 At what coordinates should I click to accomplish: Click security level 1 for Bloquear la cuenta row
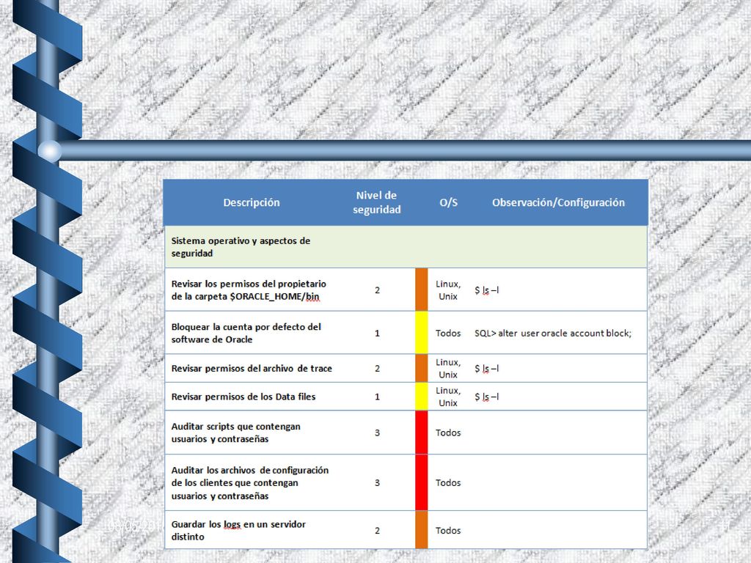[x=378, y=334]
